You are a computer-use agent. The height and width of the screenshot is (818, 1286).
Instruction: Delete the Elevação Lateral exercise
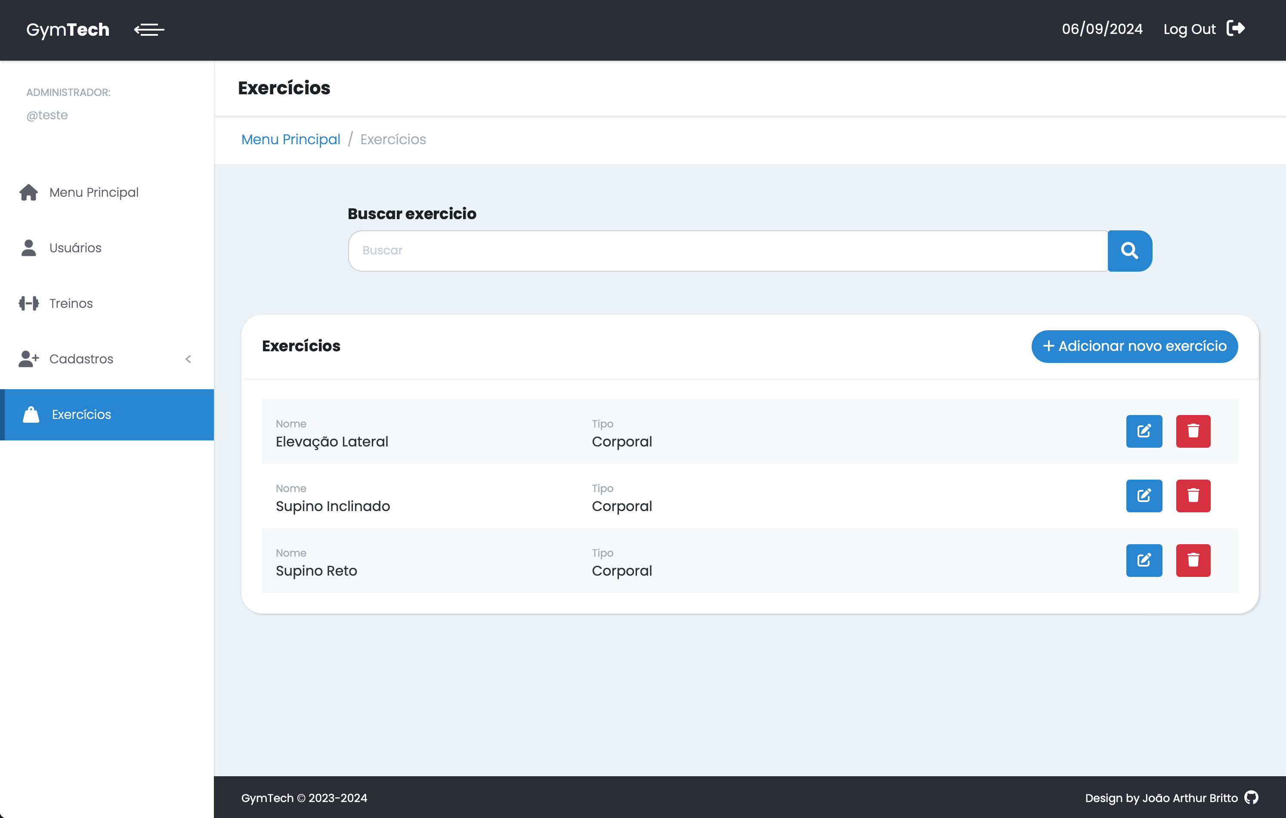pos(1193,431)
